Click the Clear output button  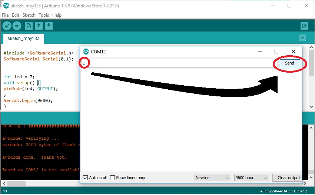point(287,178)
